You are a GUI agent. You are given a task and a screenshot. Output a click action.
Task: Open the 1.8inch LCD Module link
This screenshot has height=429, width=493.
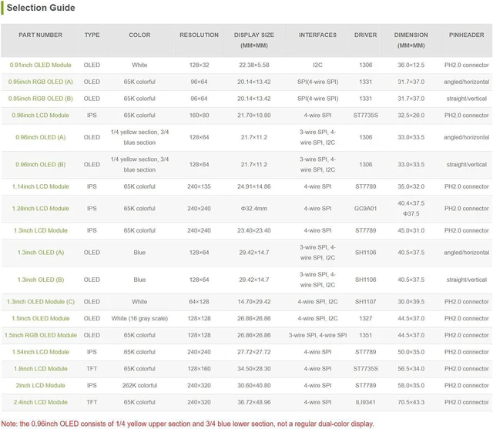(x=41, y=369)
